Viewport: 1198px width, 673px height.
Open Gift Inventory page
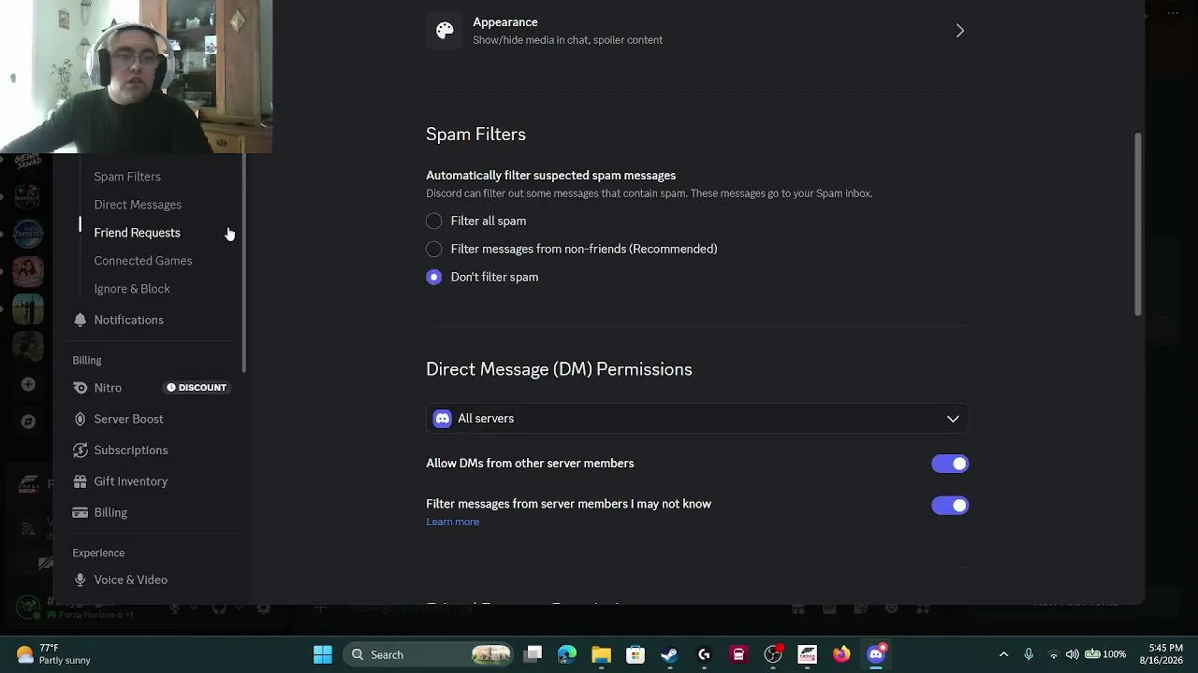(x=131, y=481)
